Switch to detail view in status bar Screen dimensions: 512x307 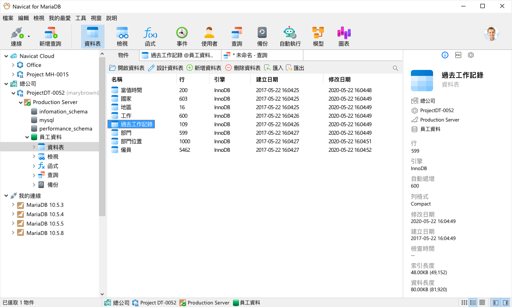[x=473, y=303]
